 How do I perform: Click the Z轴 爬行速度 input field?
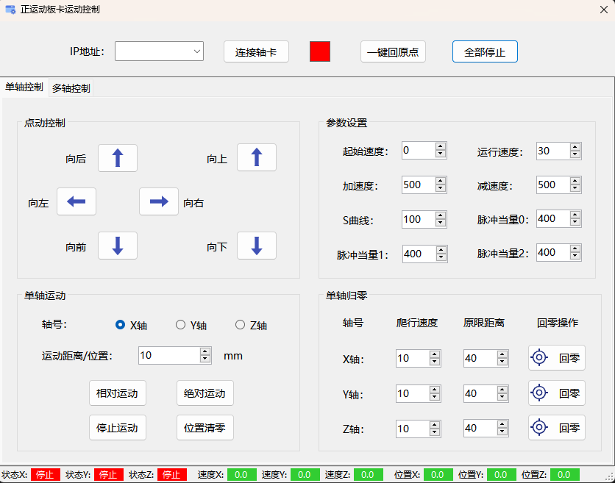[413, 429]
